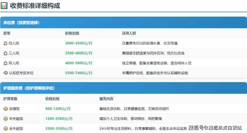The image size is (247, 133).
Task: Click the 收费标准详细构成 page title
Action: [x=35, y=6]
